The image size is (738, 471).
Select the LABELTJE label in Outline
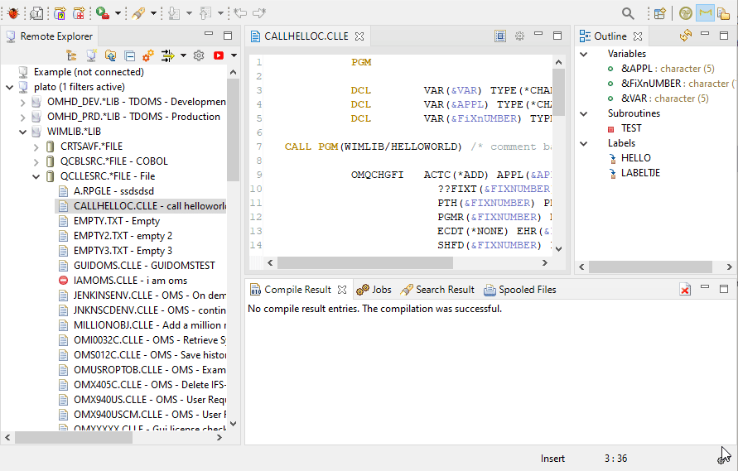(x=639, y=173)
